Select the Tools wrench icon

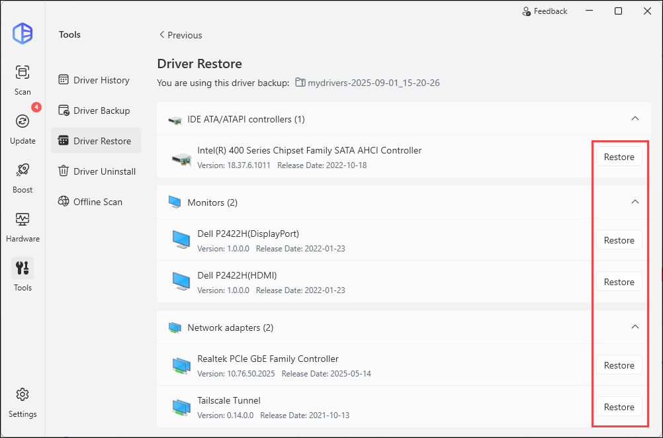(x=22, y=274)
